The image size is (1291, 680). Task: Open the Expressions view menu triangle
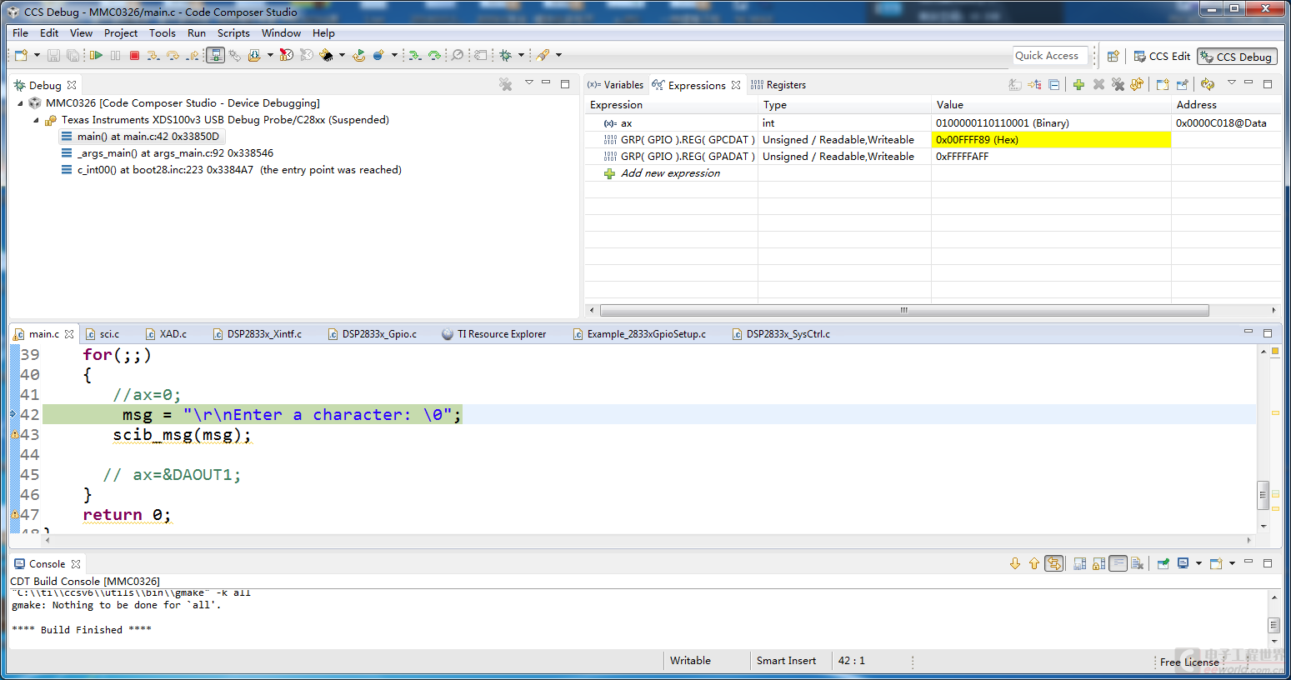click(1232, 82)
